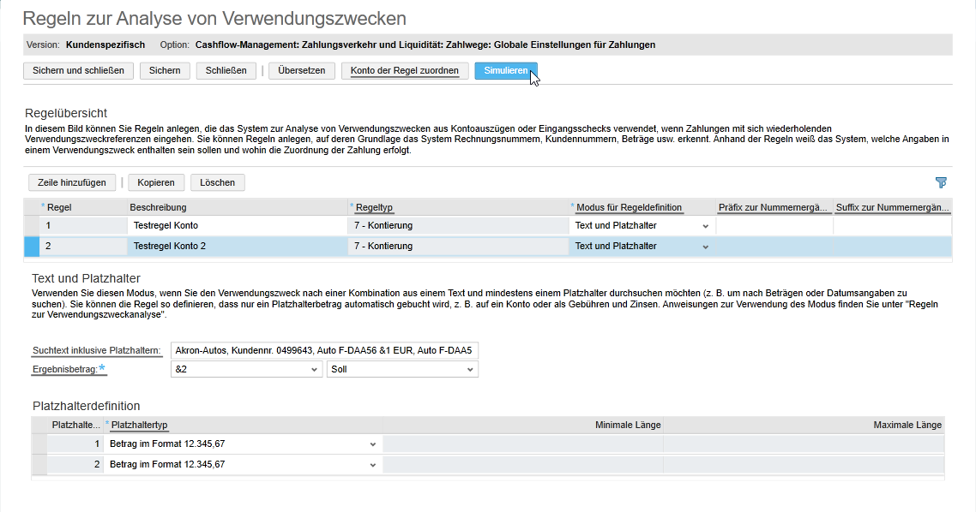Click the 'Testregel Konto' description cell in rule 1
976x512 pixels.
pyautogui.click(x=238, y=225)
